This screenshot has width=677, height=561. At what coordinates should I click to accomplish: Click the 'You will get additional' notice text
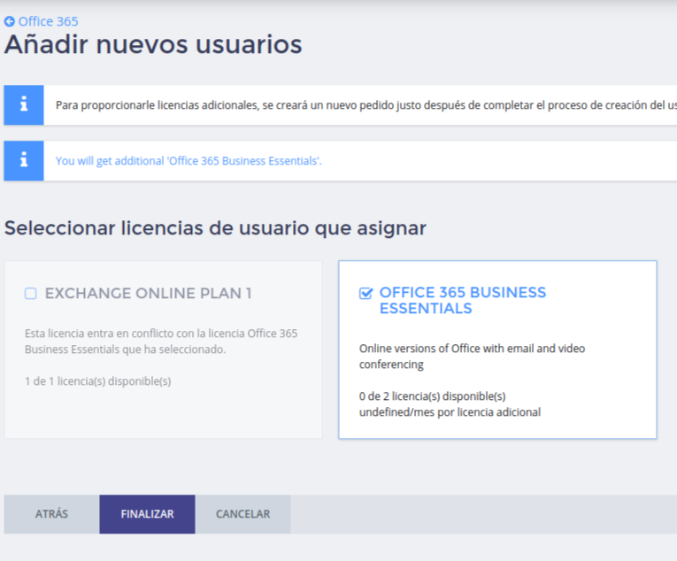pyautogui.click(x=188, y=161)
